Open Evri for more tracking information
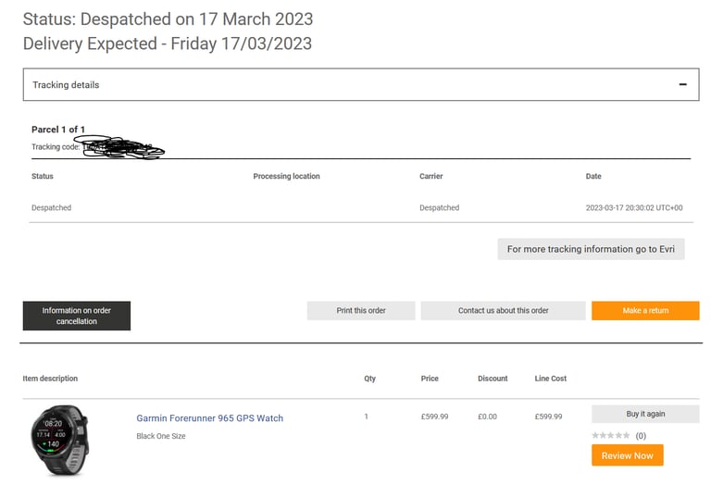 tap(591, 249)
